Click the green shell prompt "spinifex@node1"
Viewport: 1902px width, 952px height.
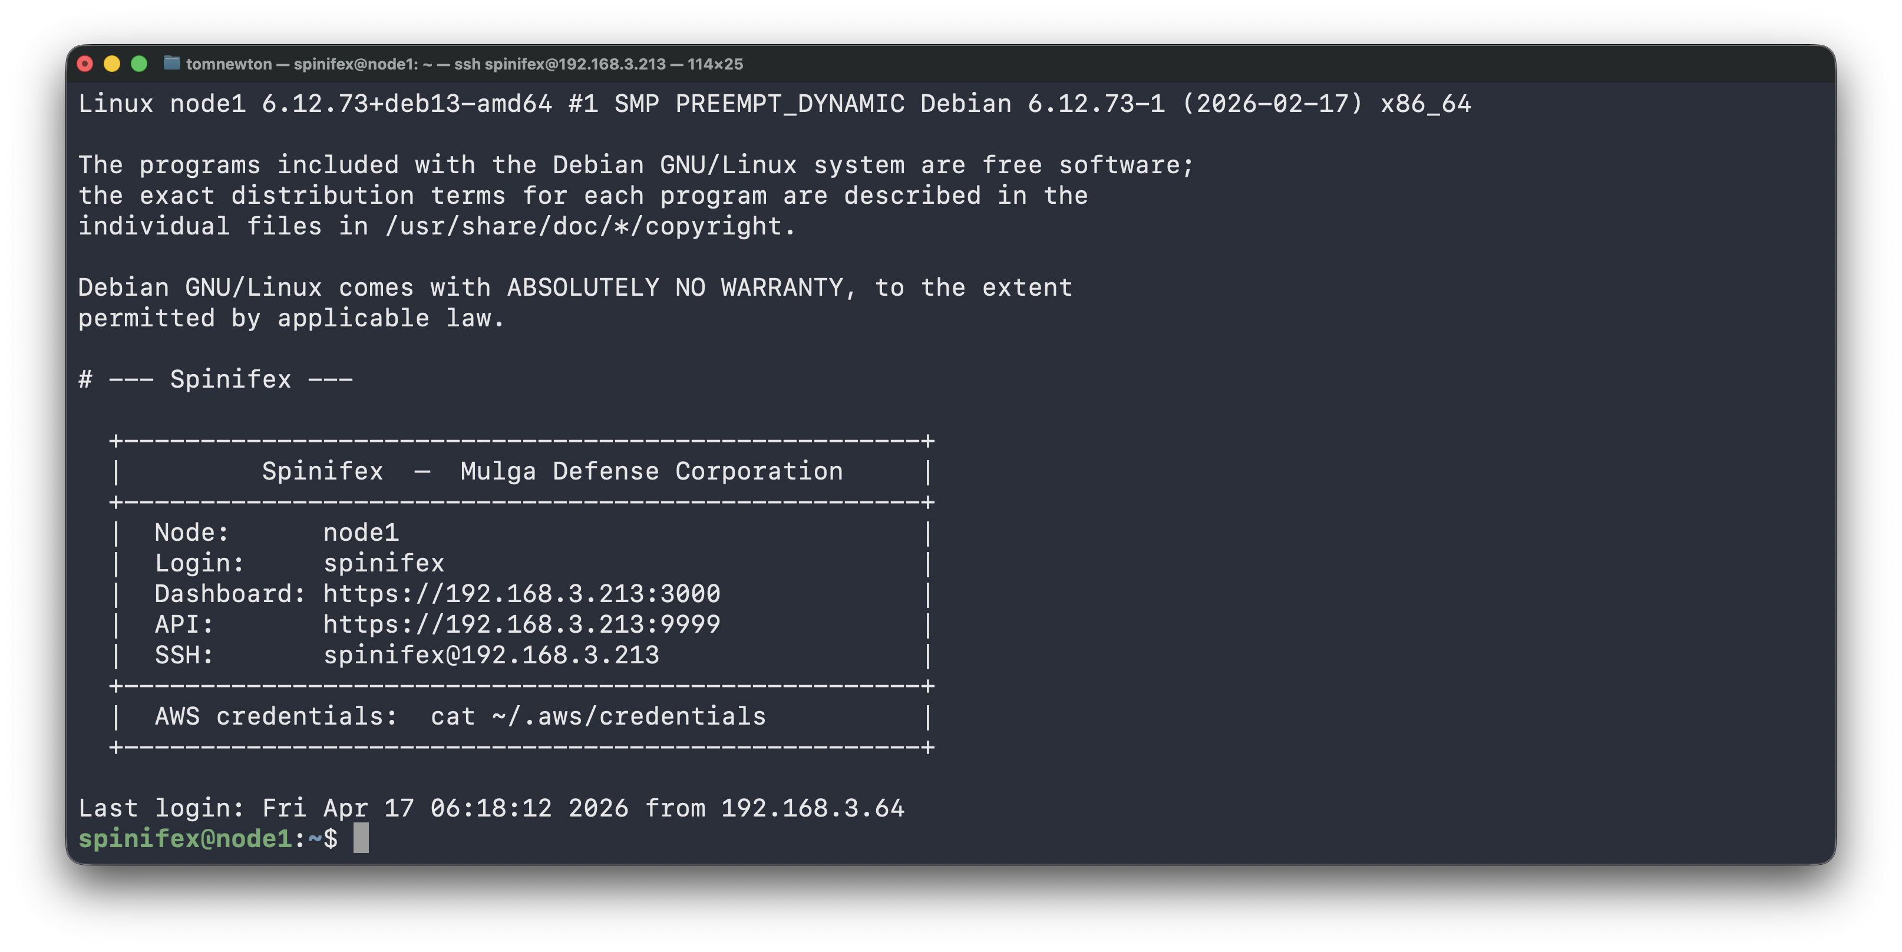(186, 839)
